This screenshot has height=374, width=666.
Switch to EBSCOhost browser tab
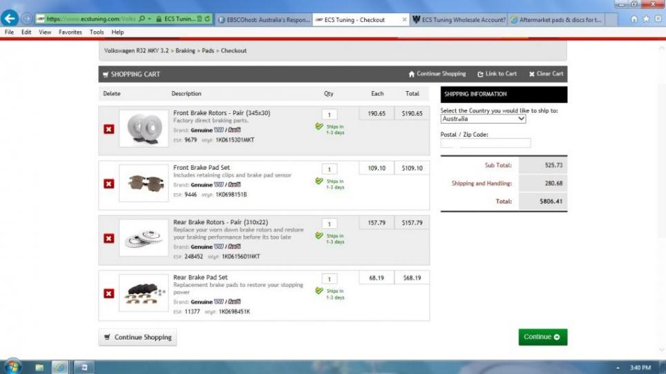tap(264, 19)
